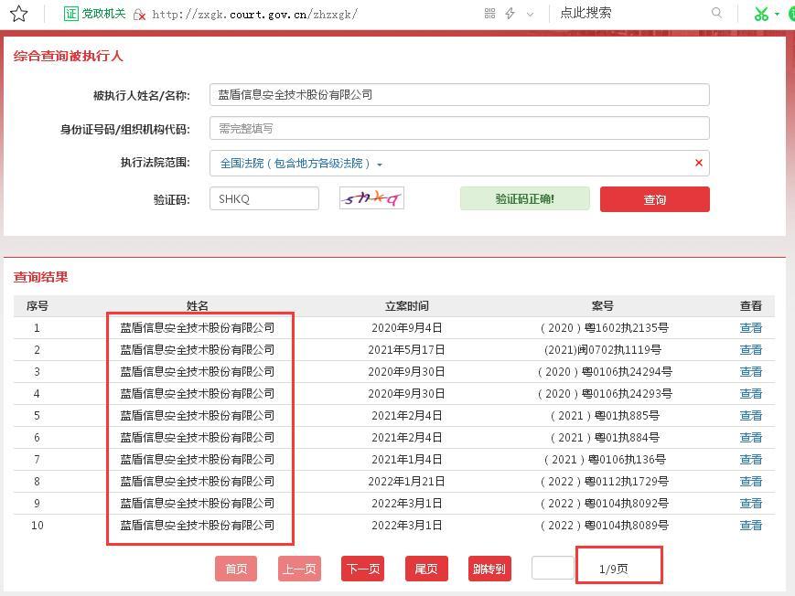Click the 1/9页 page indicator
The image size is (795, 596).
coord(614,569)
